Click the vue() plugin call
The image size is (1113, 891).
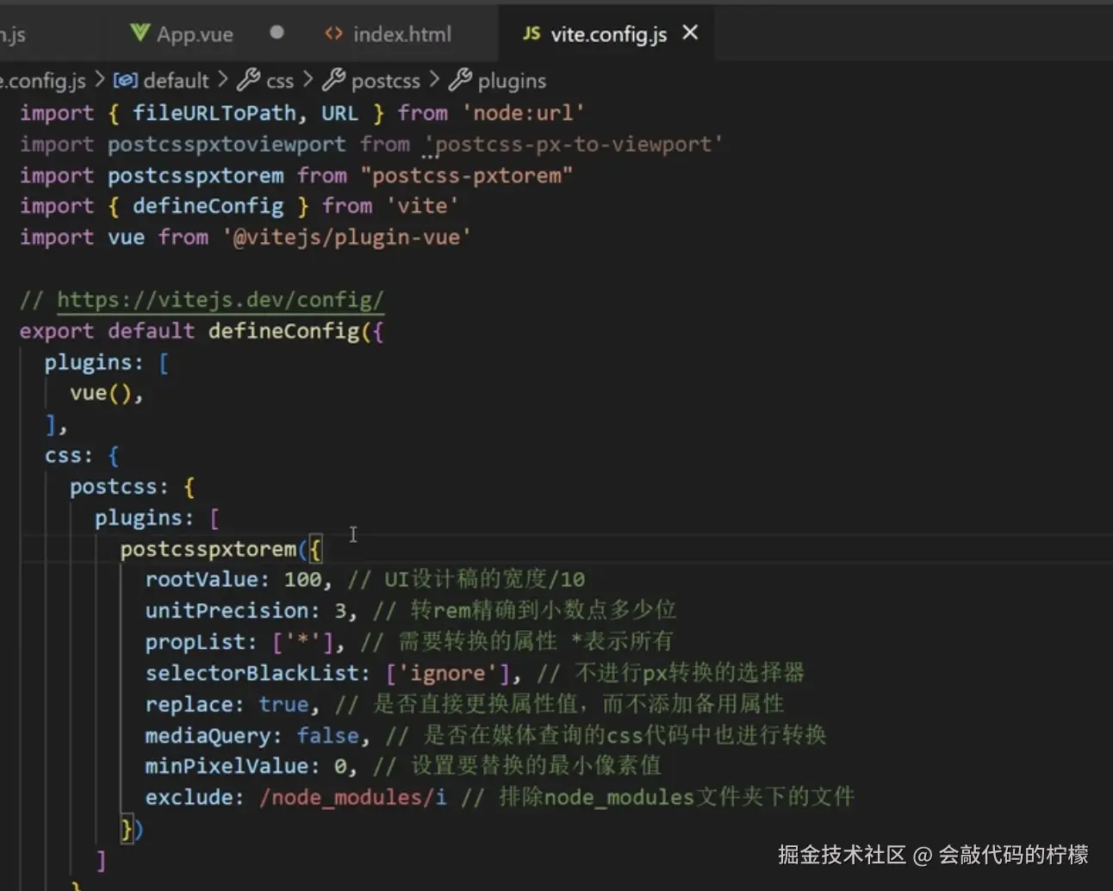pos(101,393)
